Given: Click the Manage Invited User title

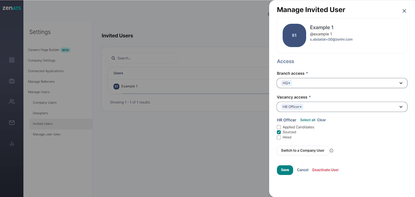Looking at the screenshot, I should (311, 10).
